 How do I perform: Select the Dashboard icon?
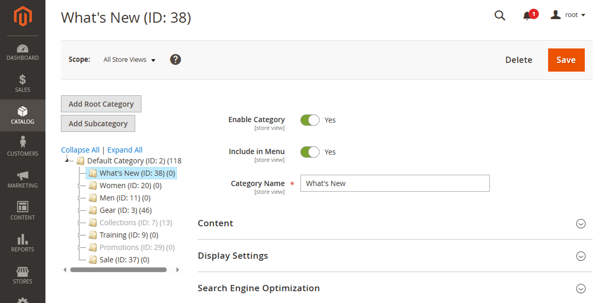pos(22,52)
